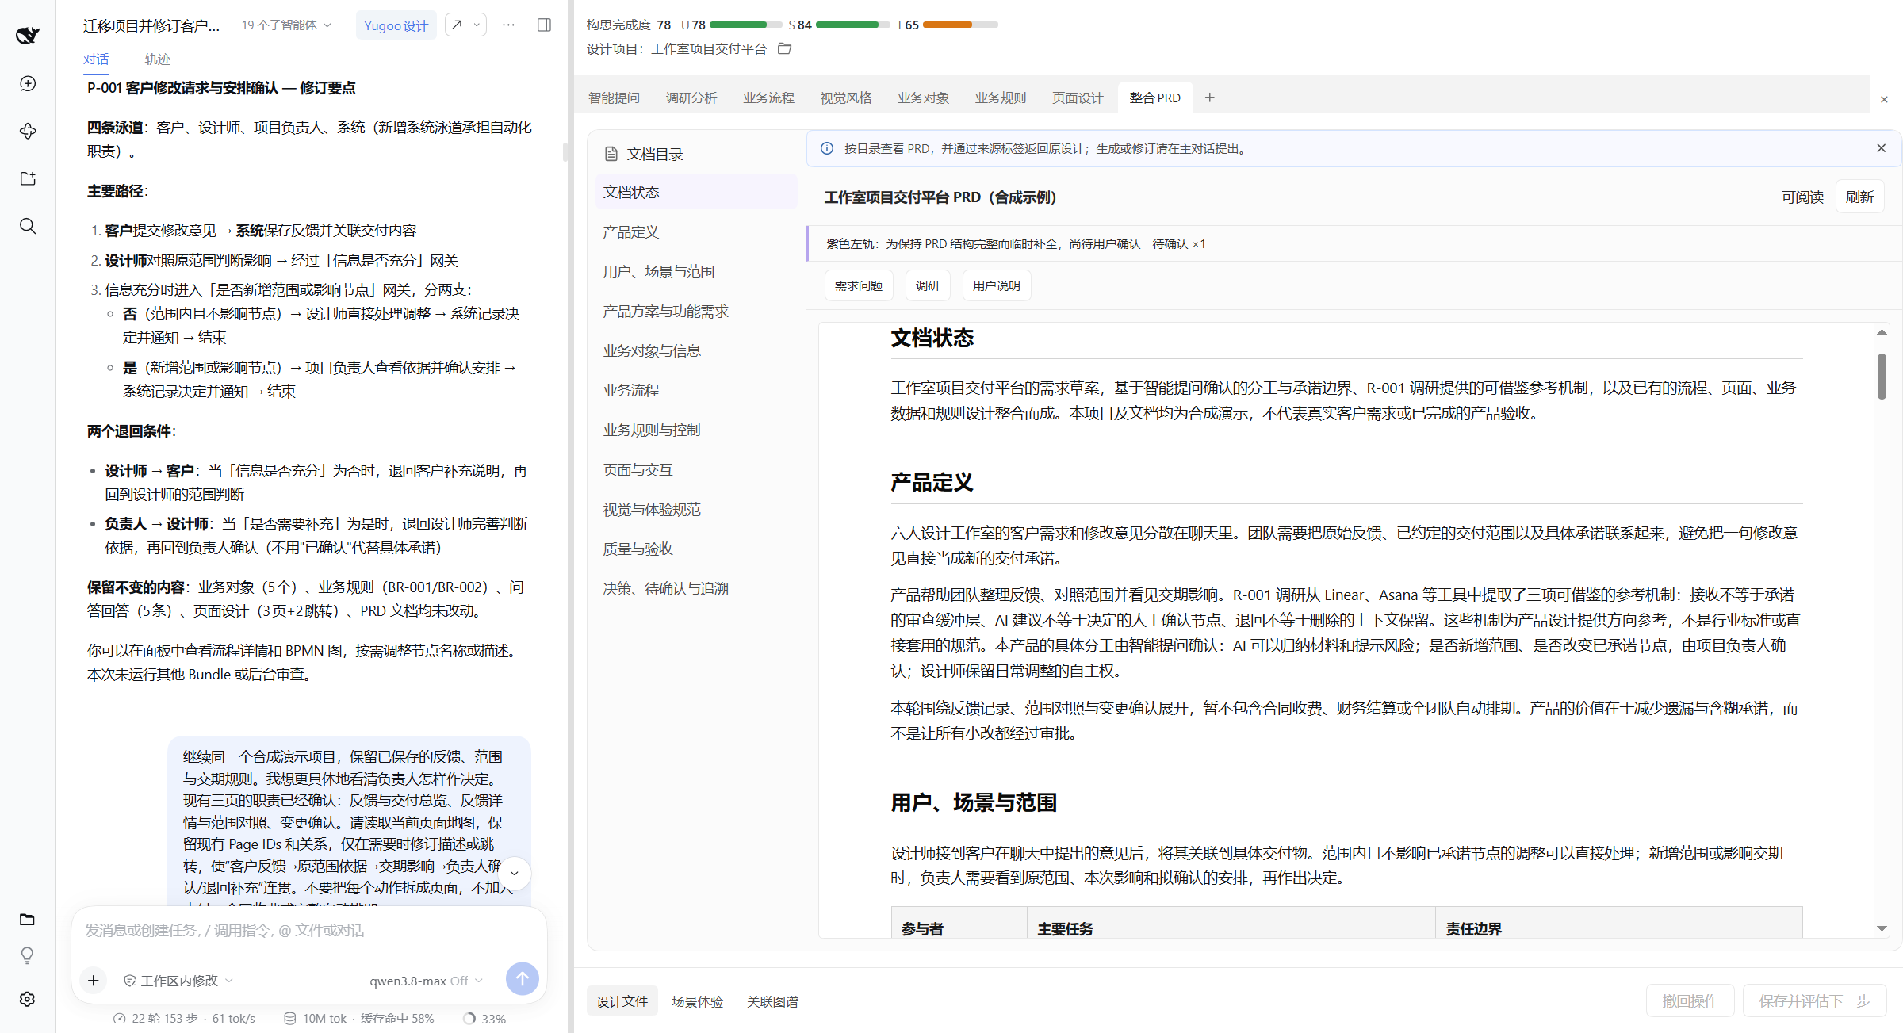Click the 撤回操作 button
The height and width of the screenshot is (1033, 1903).
coord(1690,1000)
